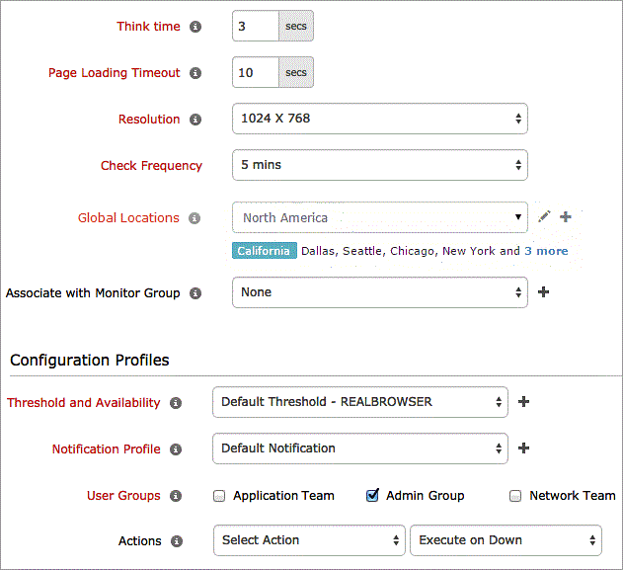Add a new location using the plus icon
The image size is (623, 570).
click(566, 216)
